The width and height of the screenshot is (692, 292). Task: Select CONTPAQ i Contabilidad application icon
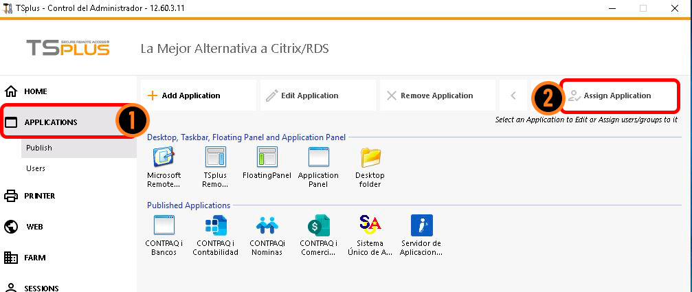(x=216, y=225)
